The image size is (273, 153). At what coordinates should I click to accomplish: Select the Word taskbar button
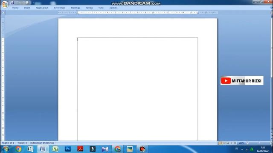pyautogui.click(x=43, y=149)
